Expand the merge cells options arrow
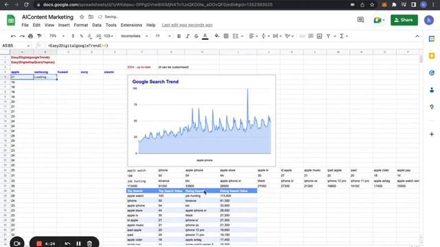This screenshot has height=247, width=440. tap(242, 36)
